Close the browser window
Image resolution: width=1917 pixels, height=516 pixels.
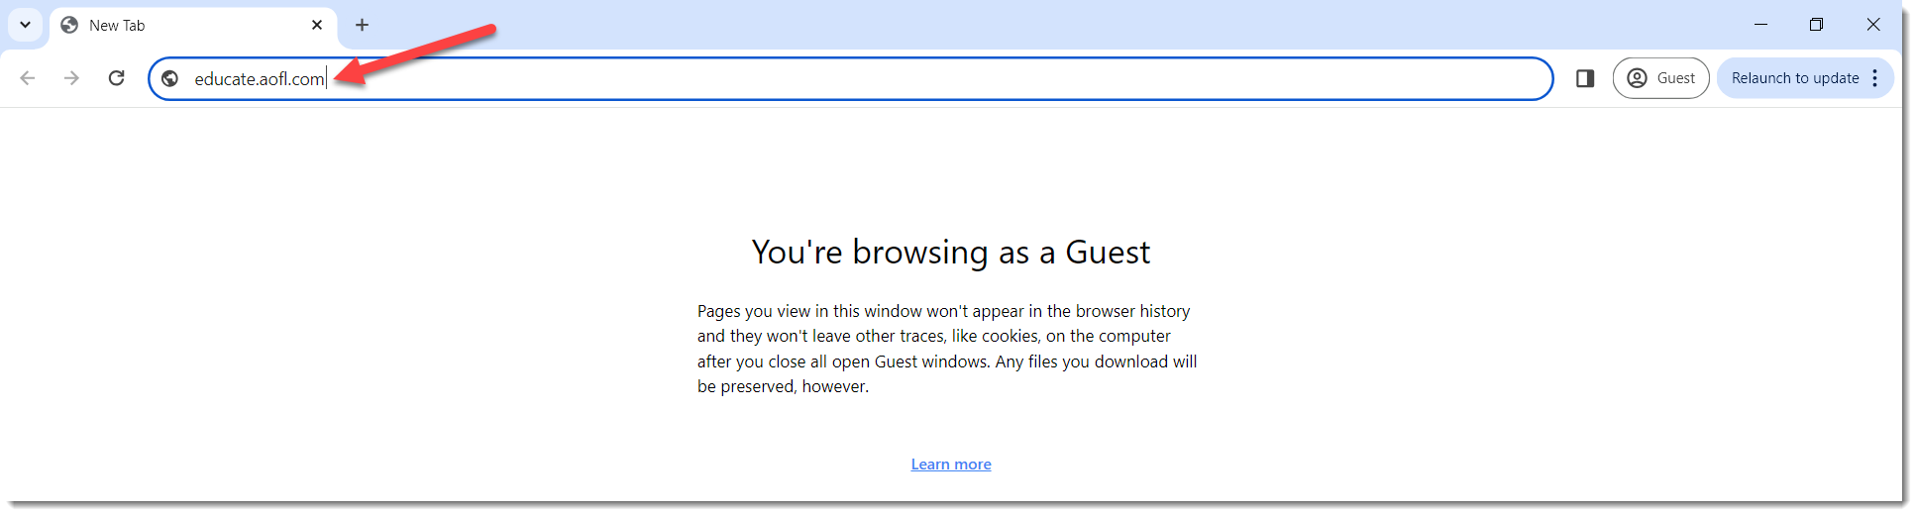click(1873, 25)
